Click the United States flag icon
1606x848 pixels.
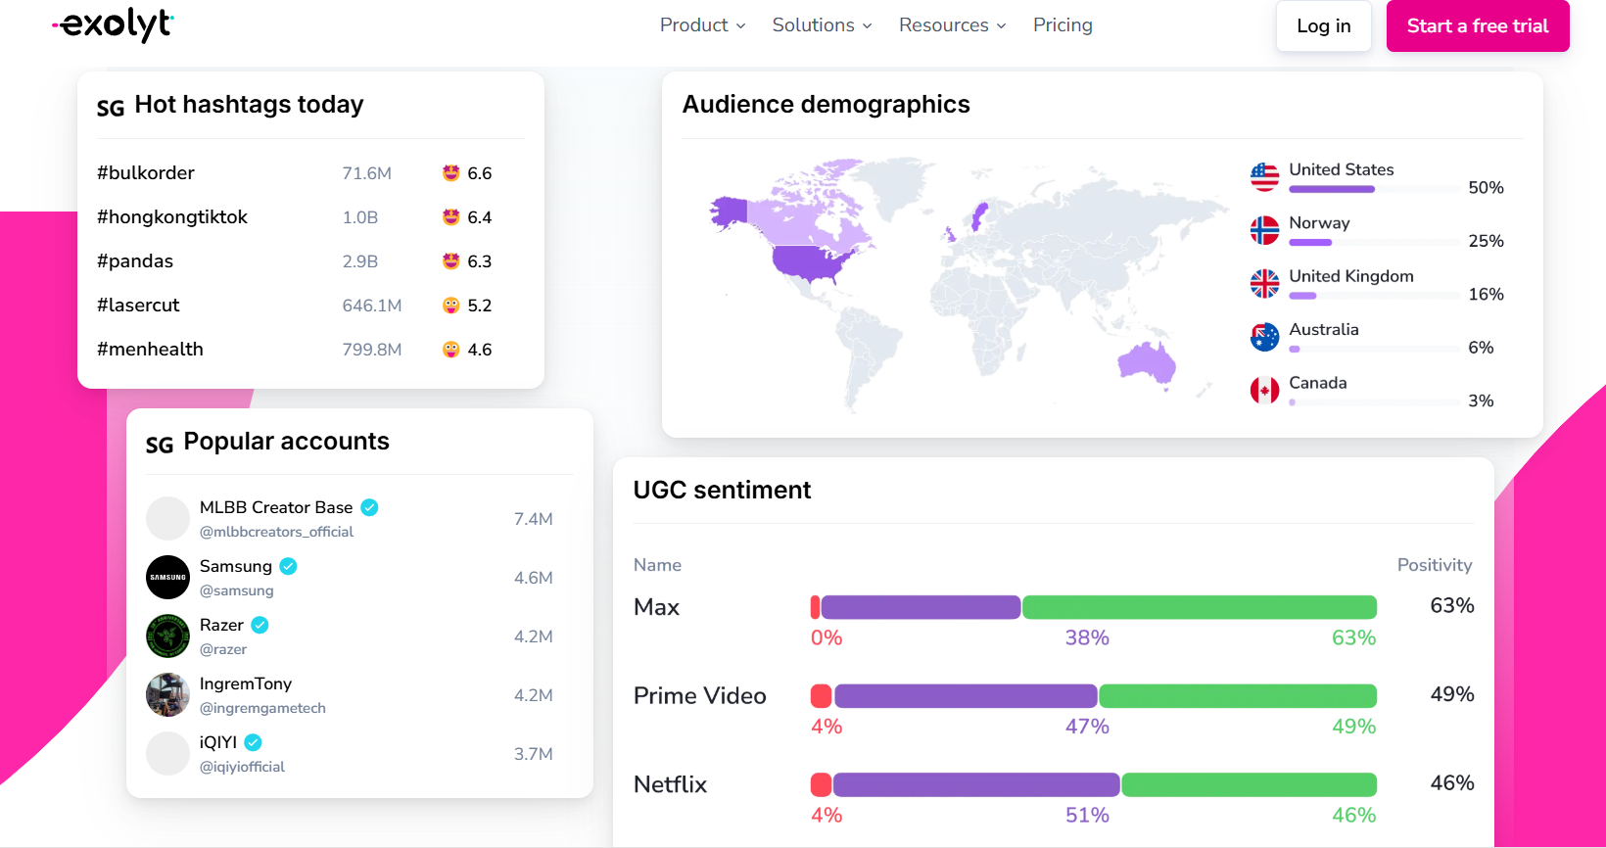coord(1264,177)
